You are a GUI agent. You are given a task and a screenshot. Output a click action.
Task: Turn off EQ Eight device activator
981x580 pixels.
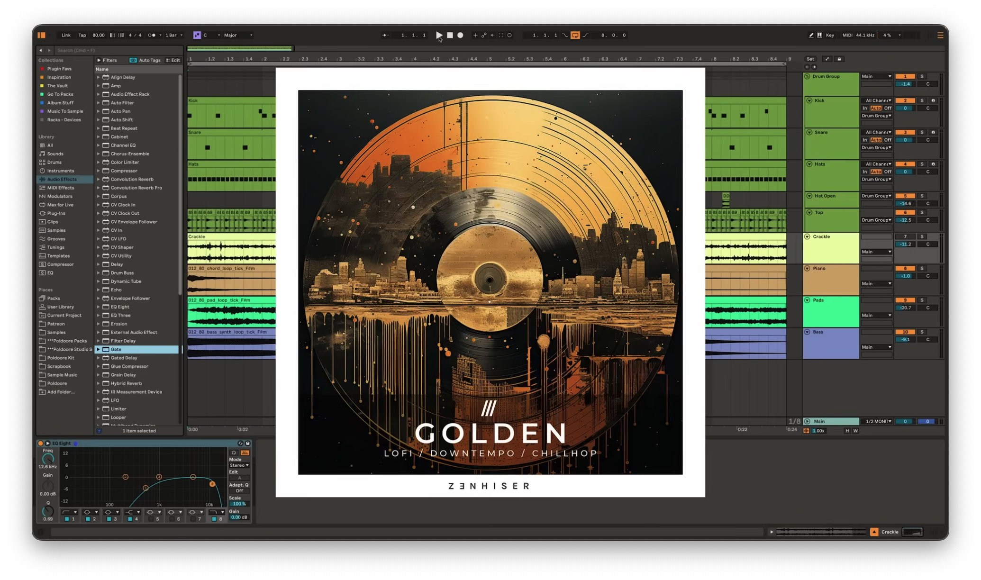point(40,443)
